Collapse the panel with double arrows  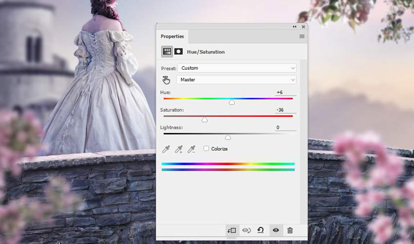click(x=295, y=27)
